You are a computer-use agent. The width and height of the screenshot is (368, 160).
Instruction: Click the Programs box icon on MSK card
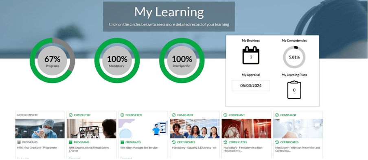(19, 142)
